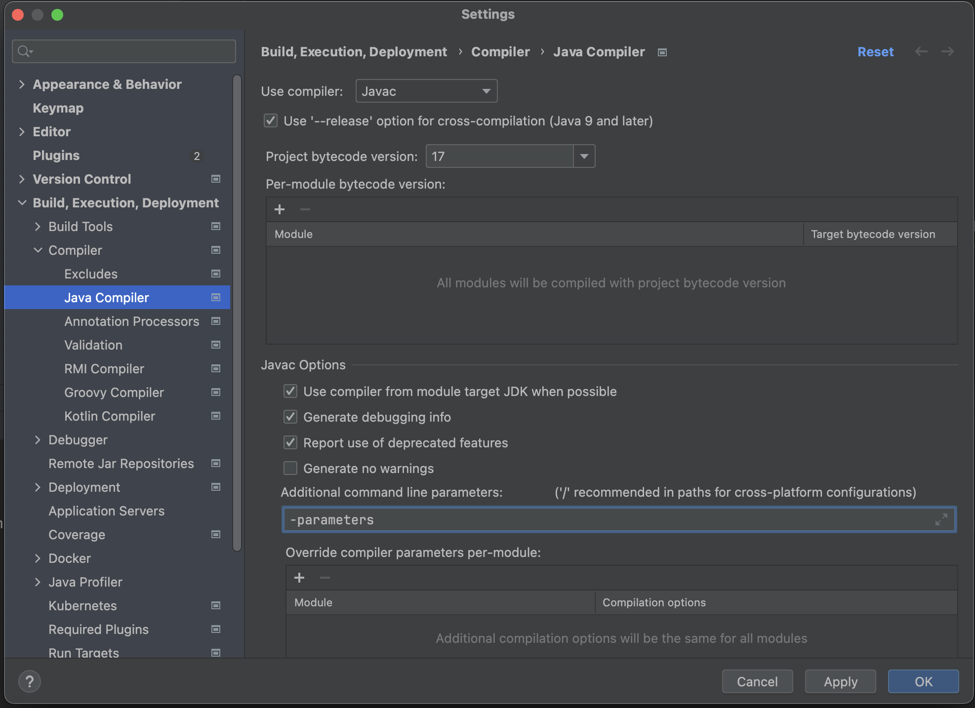Click the Reset link
Image resolution: width=975 pixels, height=708 pixels.
pos(875,52)
